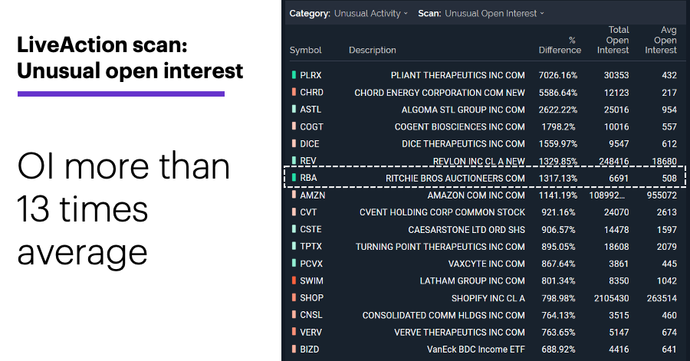This screenshot has width=690, height=361.
Task: Click the red marker beside SWIM
Action: pos(294,281)
